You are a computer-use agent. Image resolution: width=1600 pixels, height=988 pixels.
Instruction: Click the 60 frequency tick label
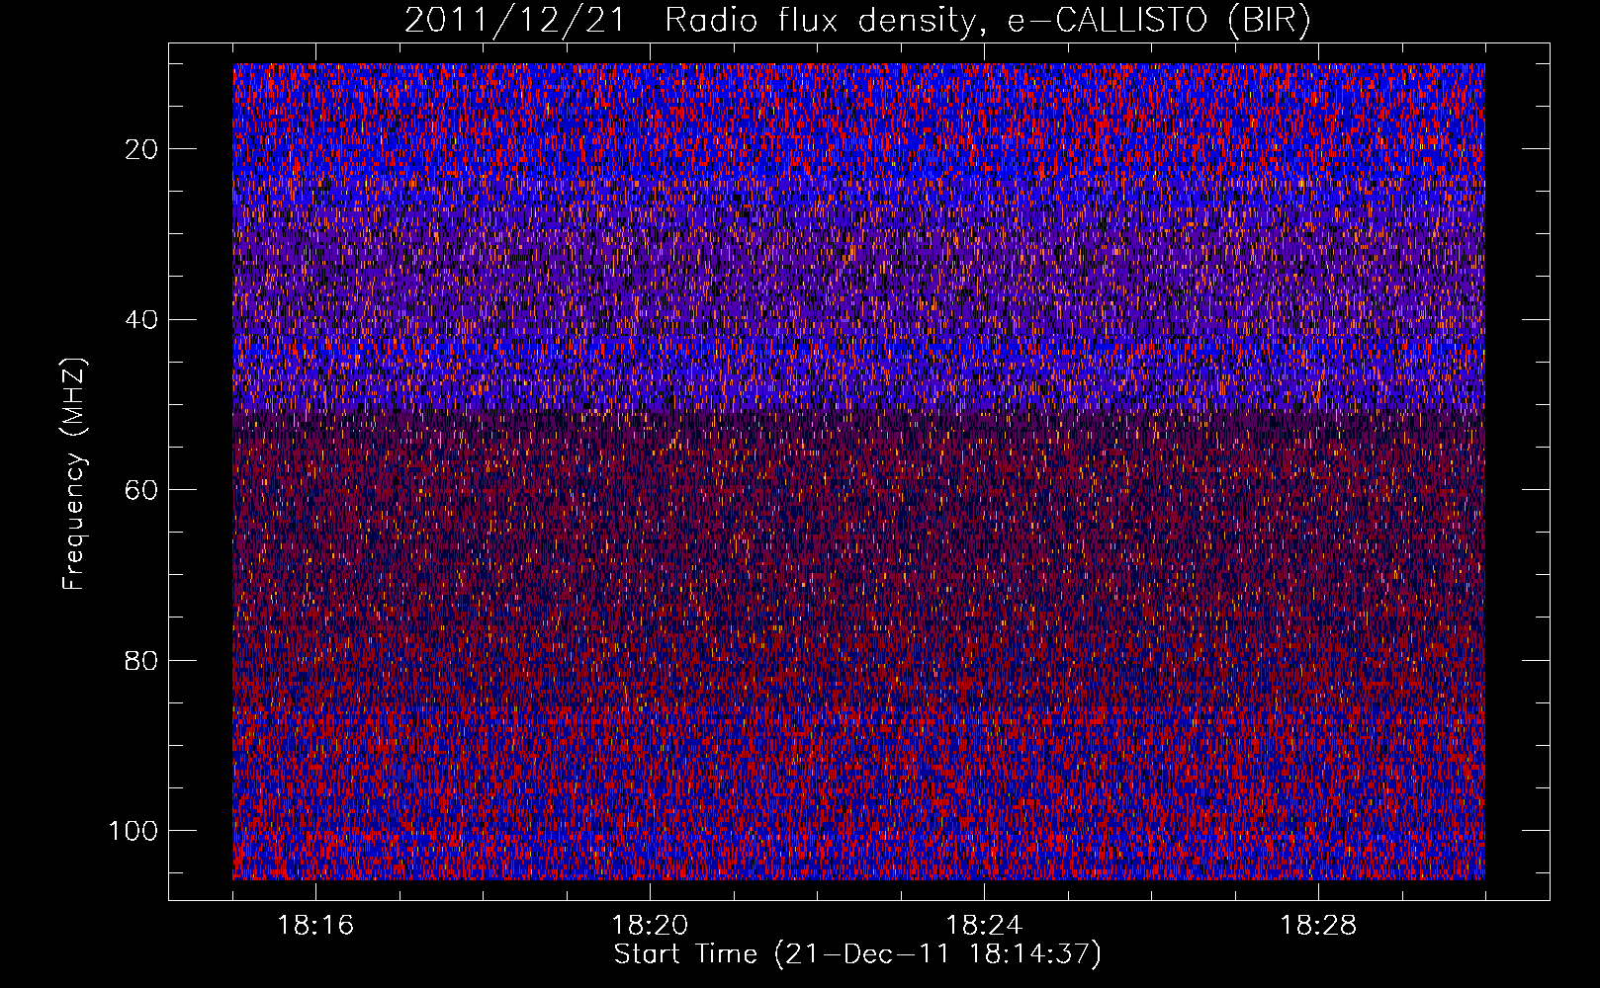tap(142, 490)
